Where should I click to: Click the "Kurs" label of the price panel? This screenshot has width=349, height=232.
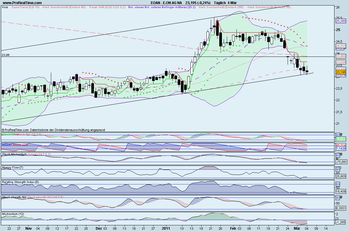tap(5, 7)
